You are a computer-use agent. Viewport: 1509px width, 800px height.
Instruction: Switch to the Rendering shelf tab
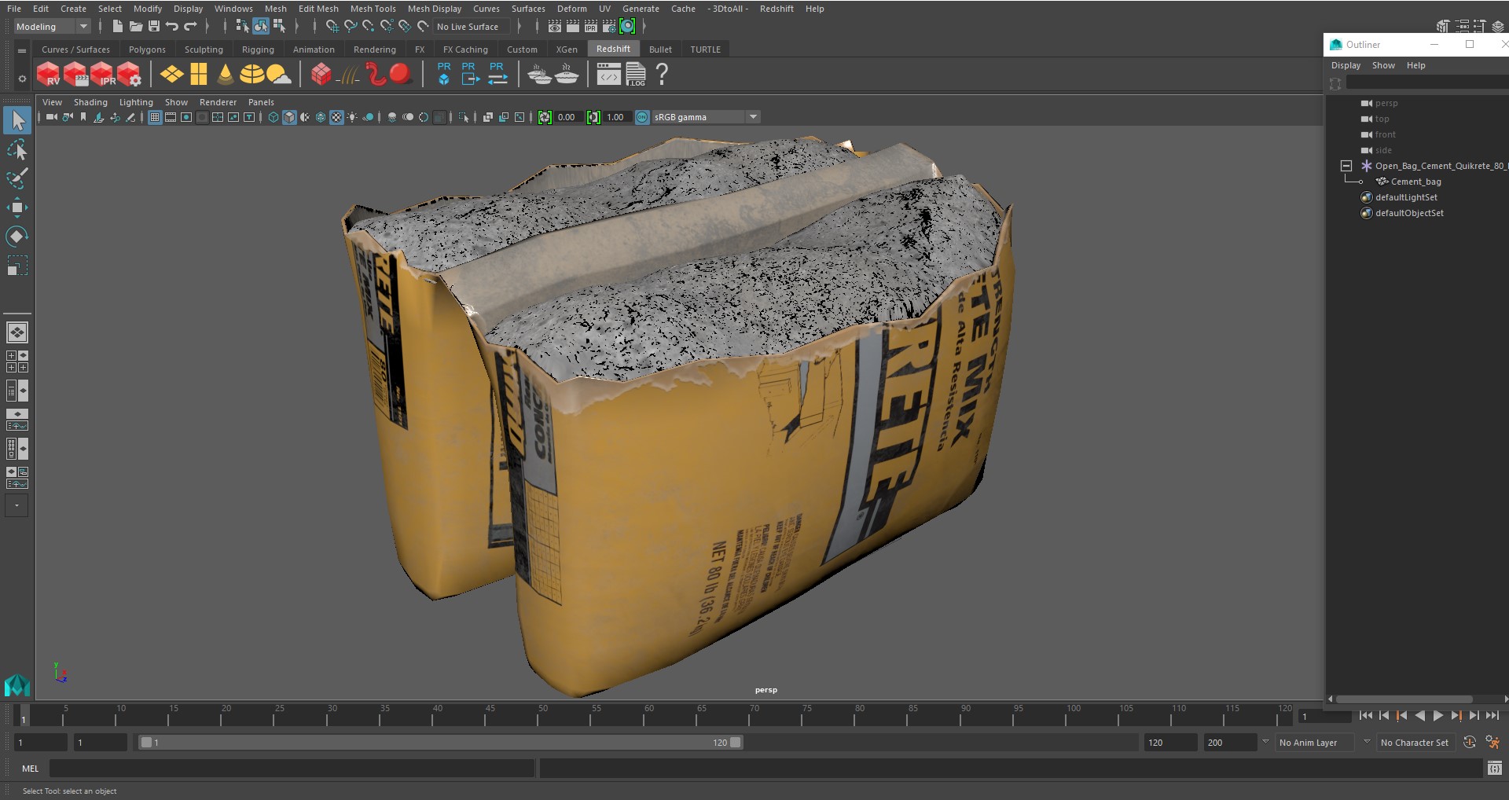coord(374,50)
